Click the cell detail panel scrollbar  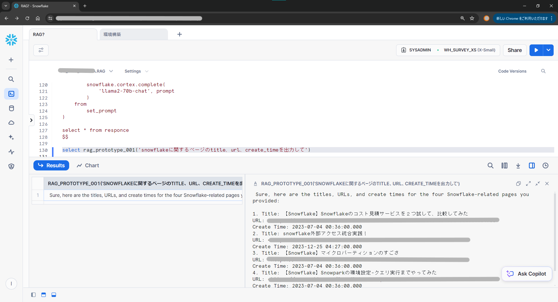(555, 232)
